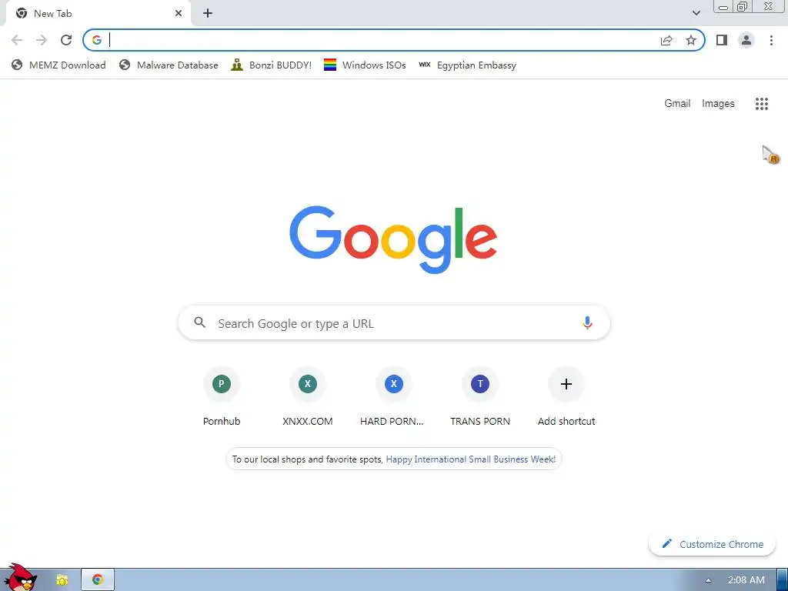Focus the Search Google or type a URL box

point(394,322)
